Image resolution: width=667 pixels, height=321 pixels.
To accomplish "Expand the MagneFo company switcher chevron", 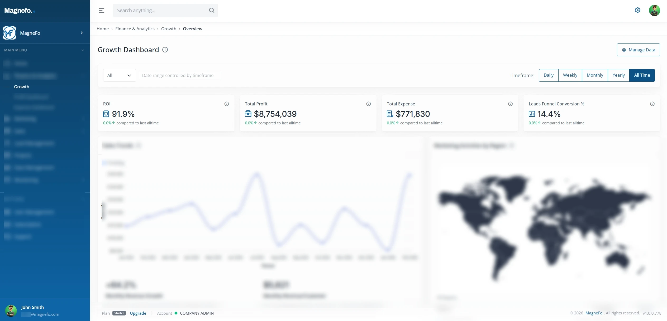I will point(82,33).
